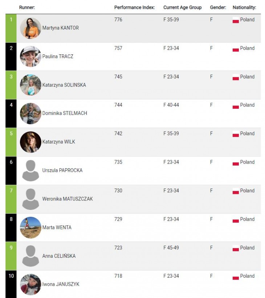The height and width of the screenshot is (298, 265).
Task: Click Urszula PAPROCKA's placeholder avatar icon
Action: pyautogui.click(x=30, y=170)
